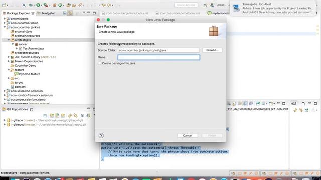
Task: Click hierarchical branch layout icon in Git Repositories
Action: pyautogui.click(x=82, y=116)
